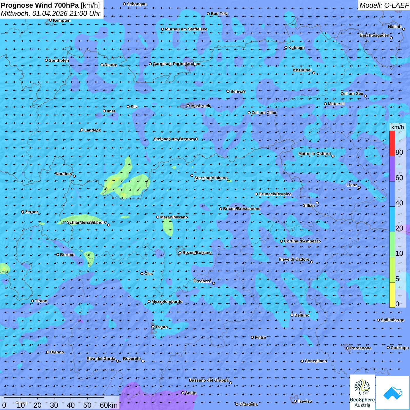Screen dimensions: 410x410
Task: Click the 'Zell am See' label
Action: pos(352,93)
